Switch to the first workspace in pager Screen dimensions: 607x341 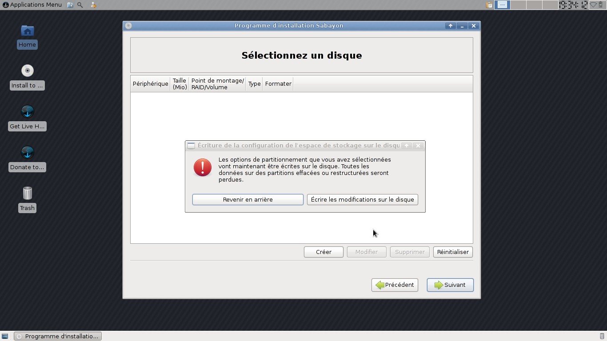(502, 5)
